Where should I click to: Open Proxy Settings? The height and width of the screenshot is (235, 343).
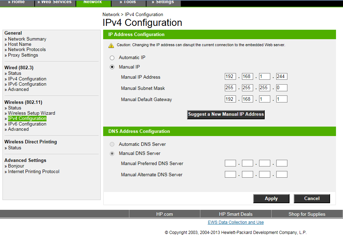click(x=22, y=55)
